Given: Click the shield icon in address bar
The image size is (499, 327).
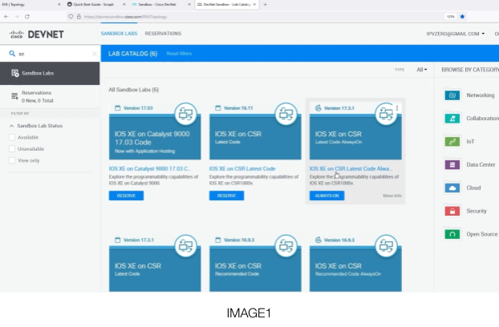Looking at the screenshot, I should coord(71,17).
